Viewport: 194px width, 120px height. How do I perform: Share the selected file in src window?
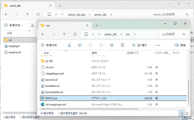(112, 45)
